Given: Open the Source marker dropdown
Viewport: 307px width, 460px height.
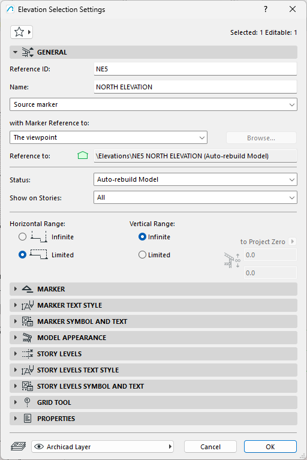Looking at the screenshot, I should pos(153,104).
